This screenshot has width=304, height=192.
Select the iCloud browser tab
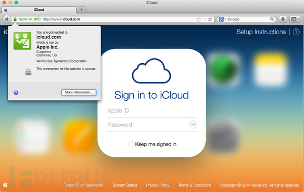click(x=39, y=9)
